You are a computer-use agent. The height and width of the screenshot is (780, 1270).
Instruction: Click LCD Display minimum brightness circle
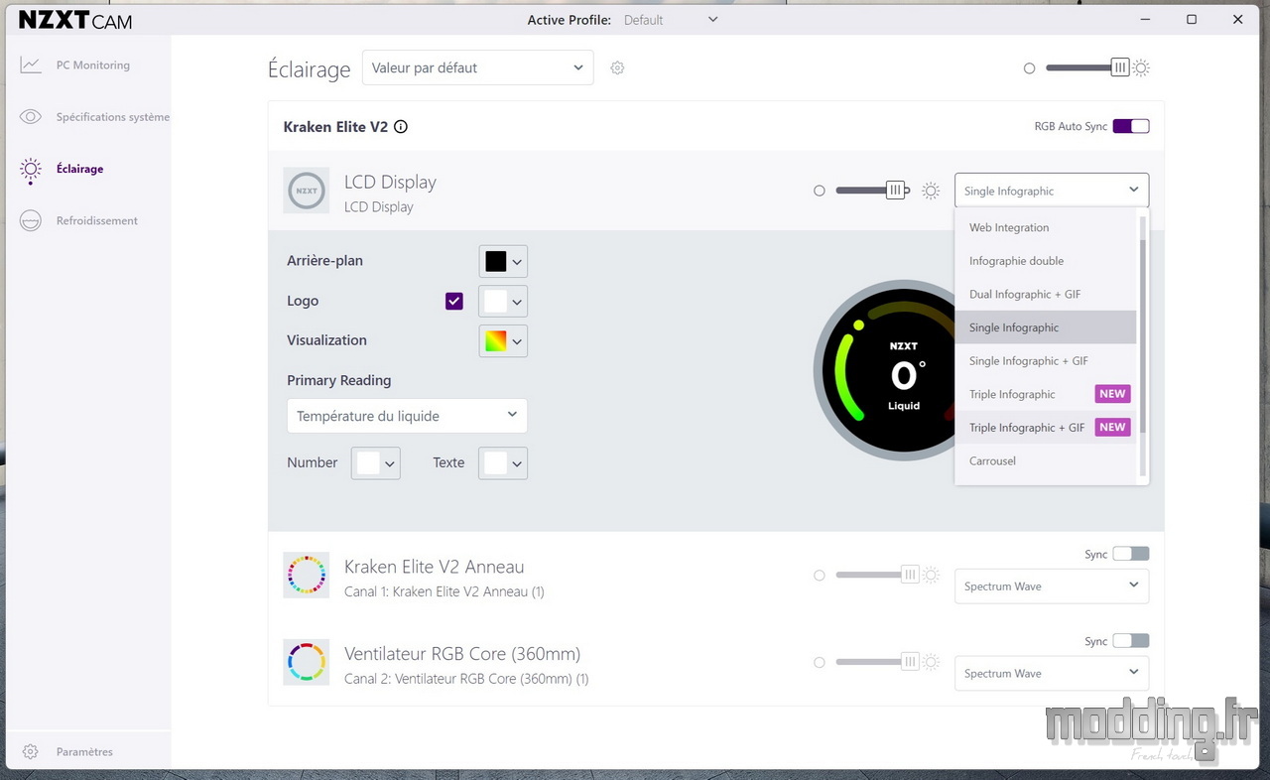coord(819,191)
